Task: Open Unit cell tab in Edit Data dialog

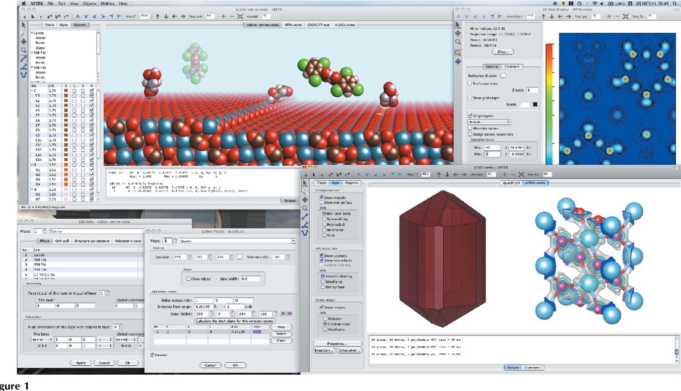Action: click(x=62, y=241)
